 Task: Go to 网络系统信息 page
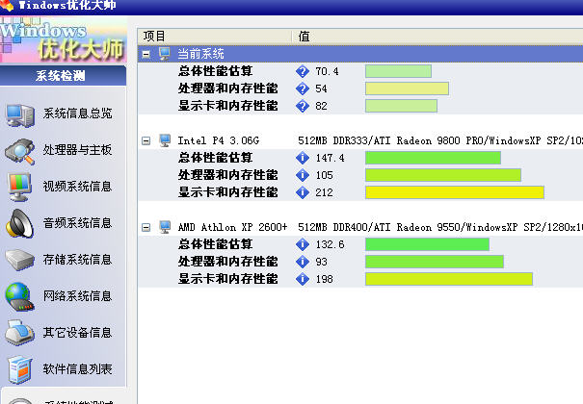(x=77, y=296)
